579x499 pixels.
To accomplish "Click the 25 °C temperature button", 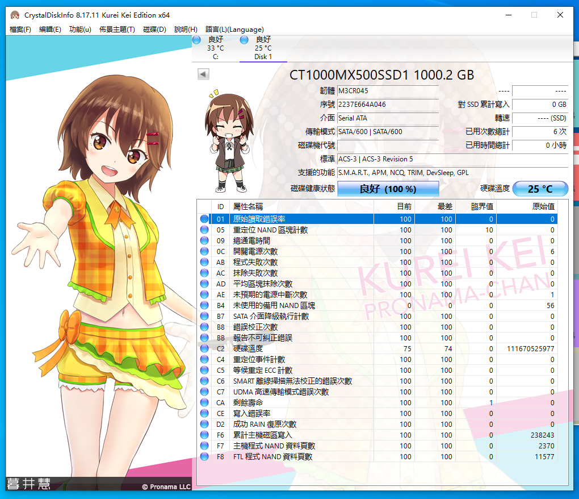I will [x=540, y=189].
